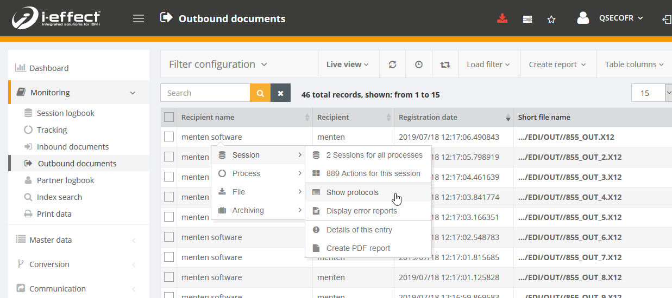Sort by Registration date column header

tap(428, 117)
